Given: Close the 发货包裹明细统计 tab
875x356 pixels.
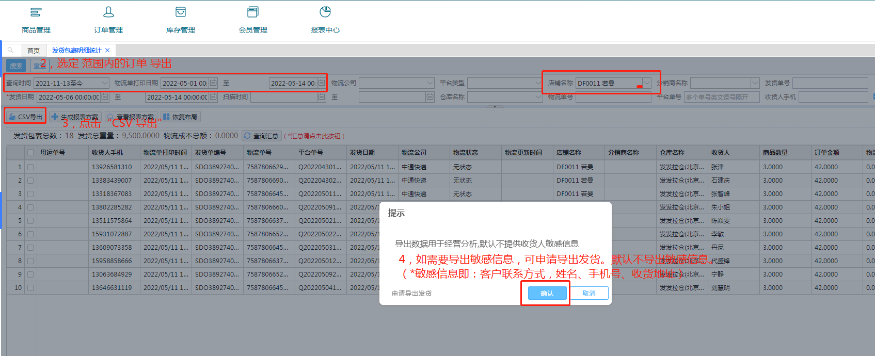Looking at the screenshot, I should 107,50.
